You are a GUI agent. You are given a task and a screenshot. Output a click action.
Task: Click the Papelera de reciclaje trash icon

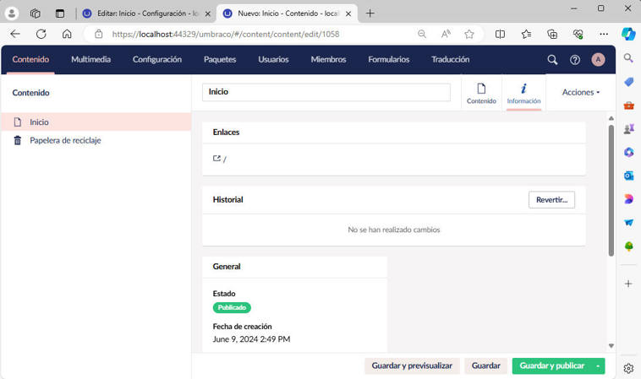click(18, 140)
